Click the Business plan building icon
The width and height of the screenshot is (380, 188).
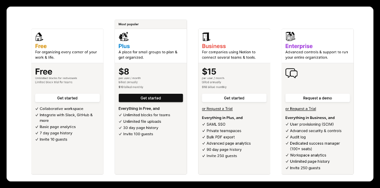point(206,37)
